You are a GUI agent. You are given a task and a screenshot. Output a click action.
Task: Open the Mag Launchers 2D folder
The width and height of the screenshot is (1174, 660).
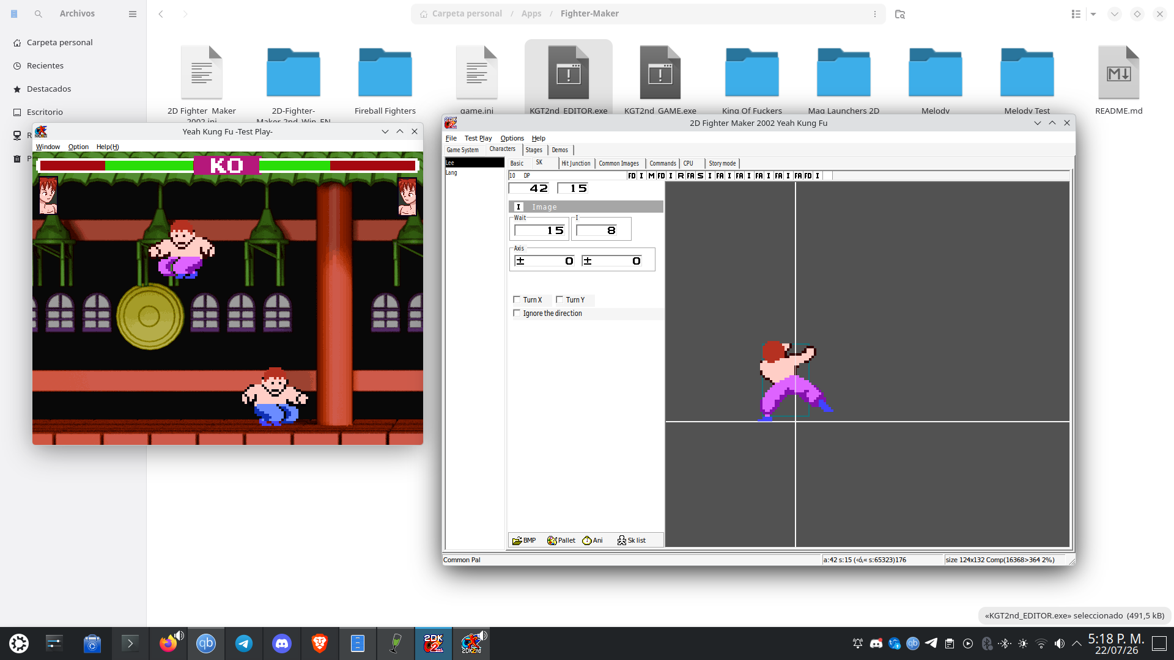pyautogui.click(x=844, y=73)
